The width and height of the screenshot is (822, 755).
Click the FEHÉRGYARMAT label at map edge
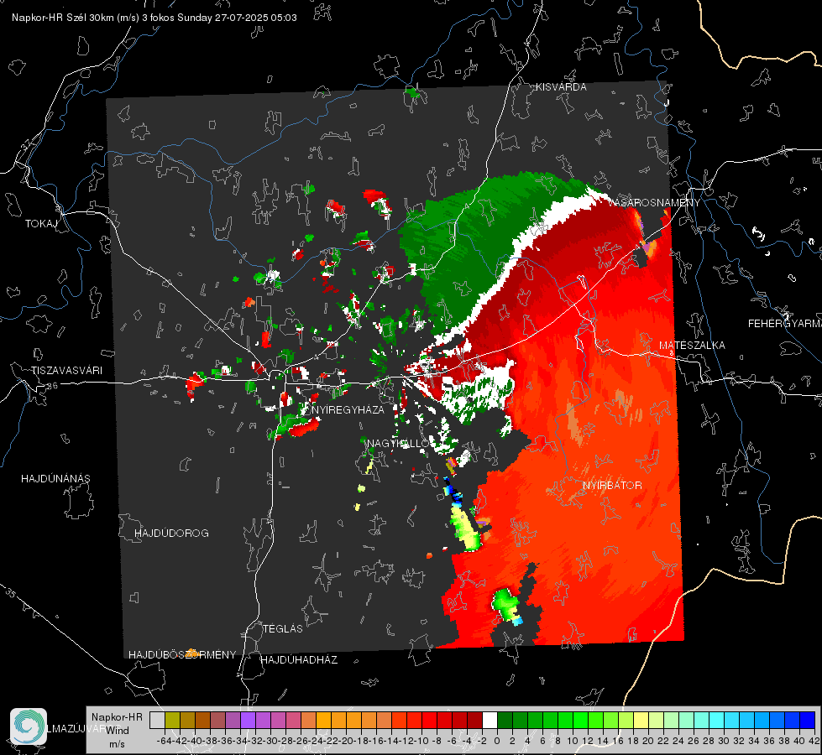click(784, 324)
